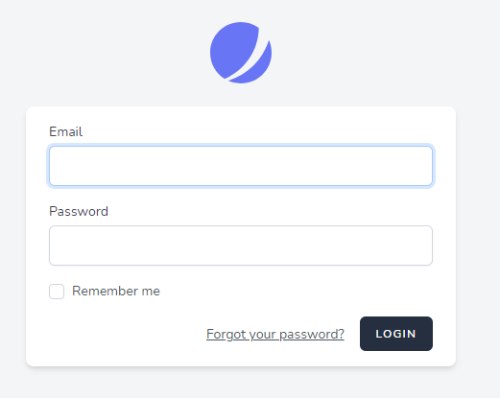Submit with the LOGIN button
500x398 pixels.
click(396, 334)
